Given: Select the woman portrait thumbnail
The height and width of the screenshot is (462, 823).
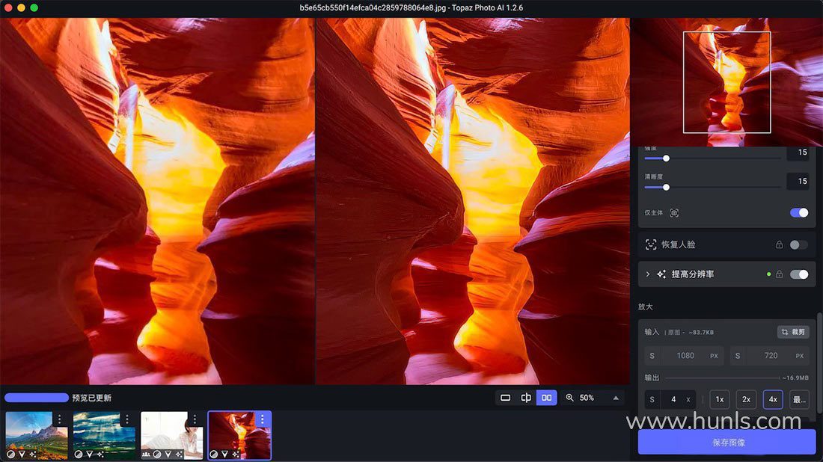Looking at the screenshot, I should (x=171, y=435).
